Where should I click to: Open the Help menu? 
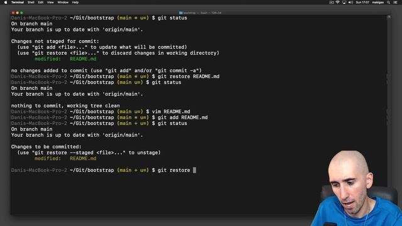[x=75, y=3]
